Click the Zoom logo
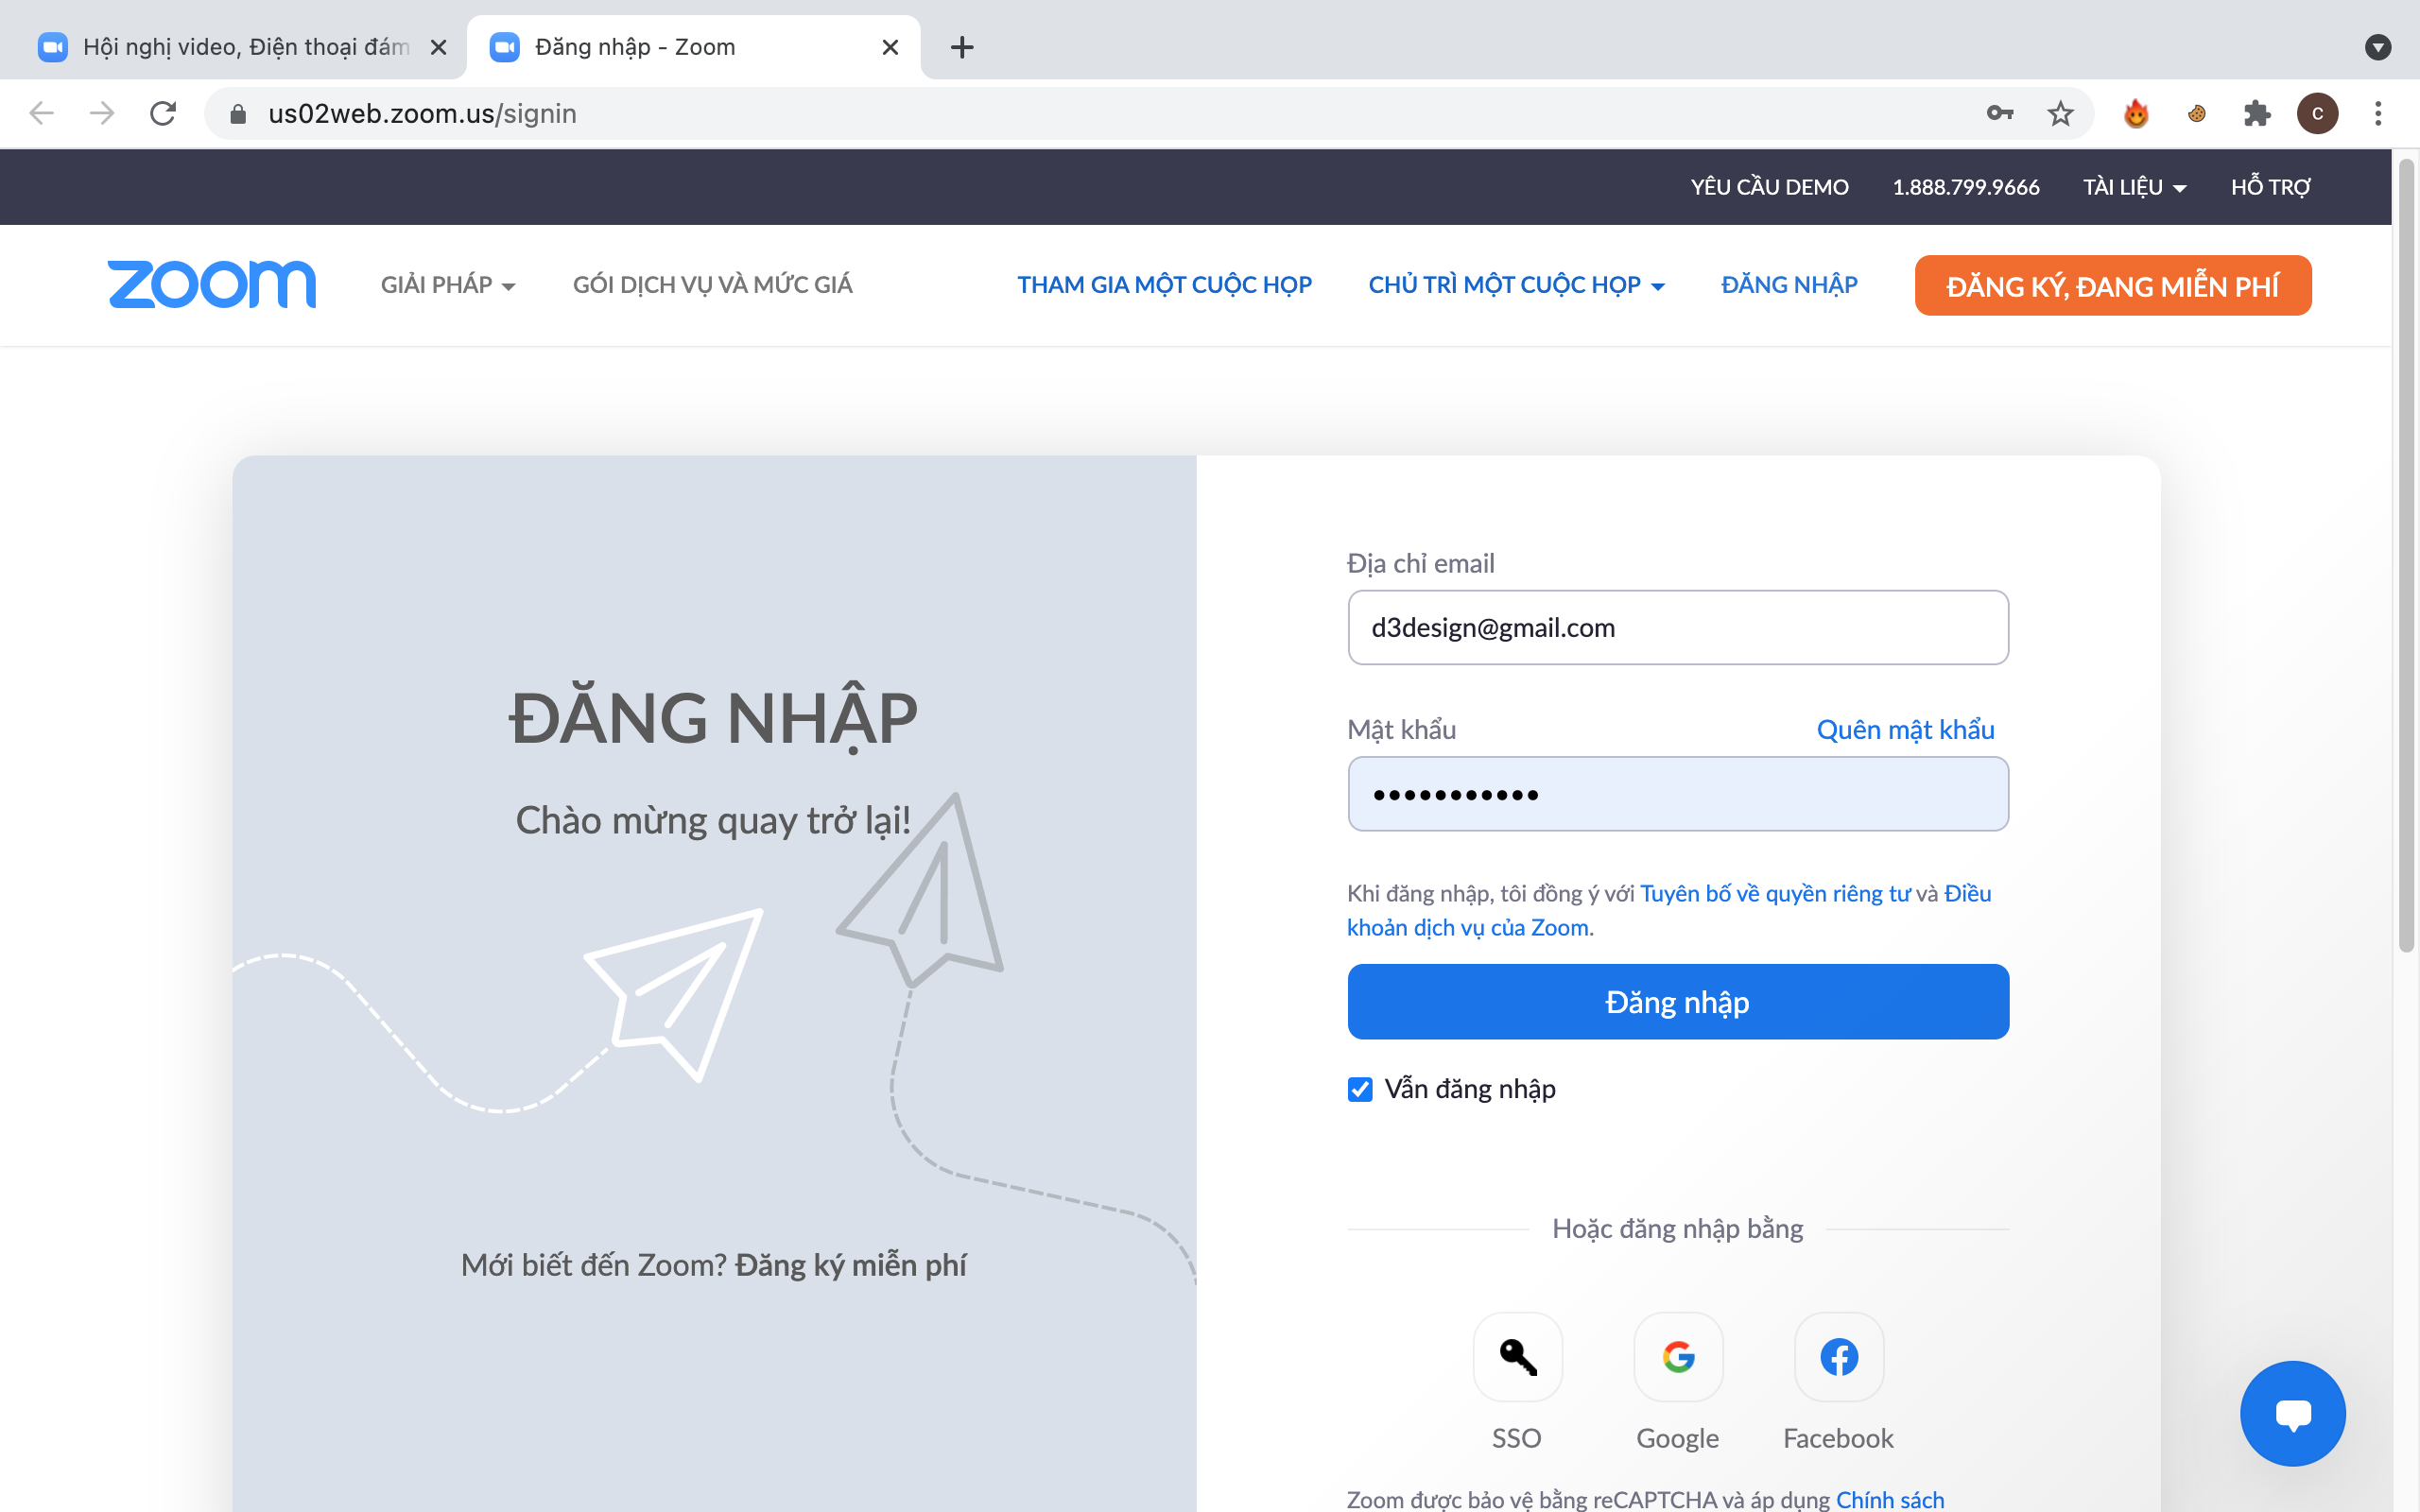Screen dimensions: 2420x1512 coord(212,284)
